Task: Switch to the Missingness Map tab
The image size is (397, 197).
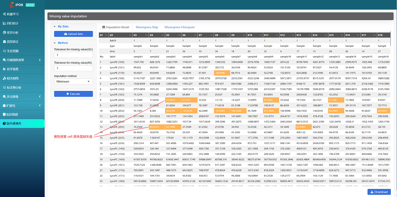Action: click(147, 27)
